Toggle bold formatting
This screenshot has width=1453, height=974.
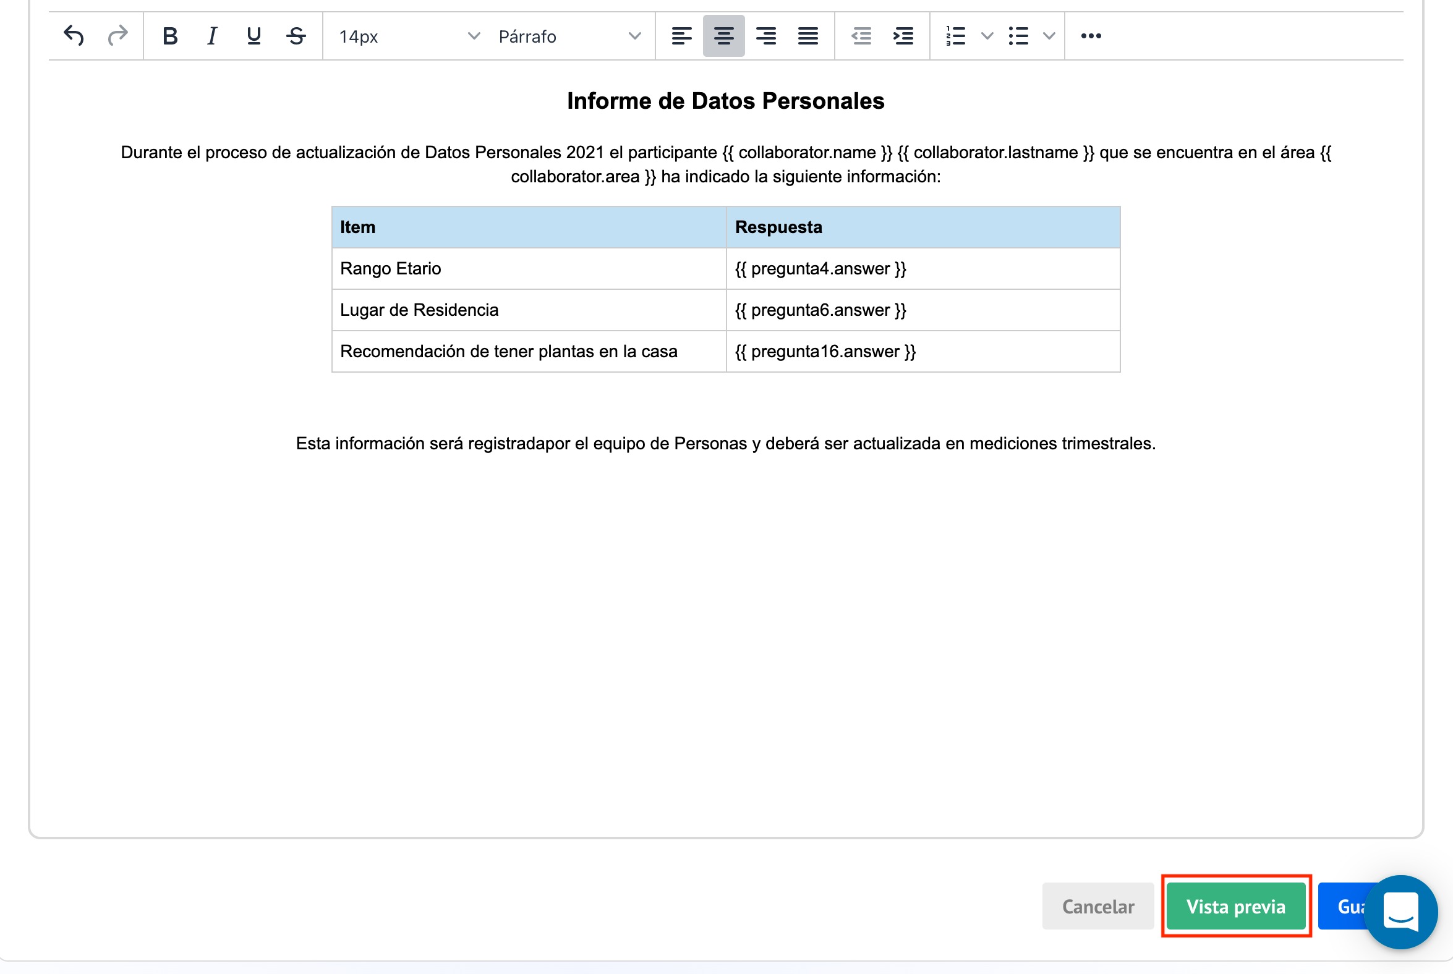point(170,36)
